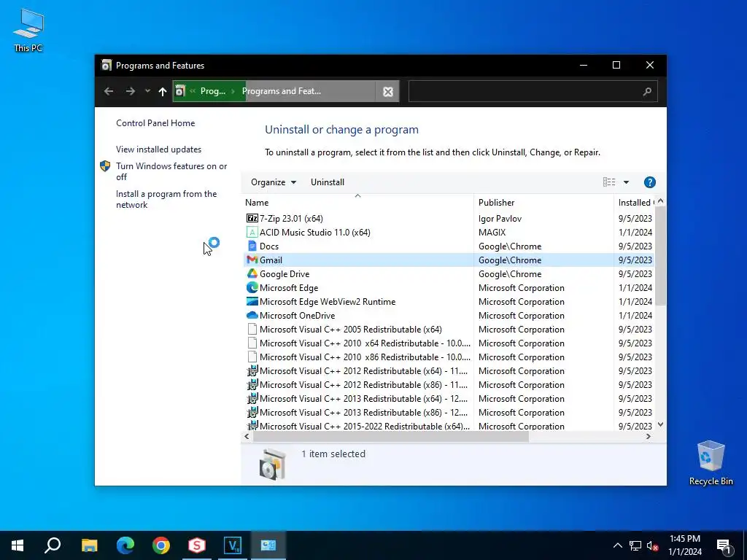Click the muted volume tray icon
Viewport: 747px width, 560px height.
tap(652, 545)
